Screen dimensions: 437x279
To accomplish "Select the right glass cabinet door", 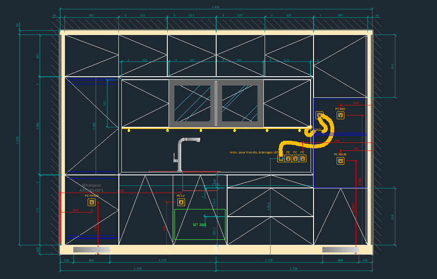I will click(240, 103).
